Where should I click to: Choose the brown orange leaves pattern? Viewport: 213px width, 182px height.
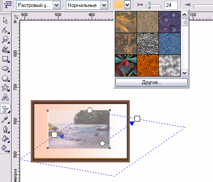coord(126,44)
